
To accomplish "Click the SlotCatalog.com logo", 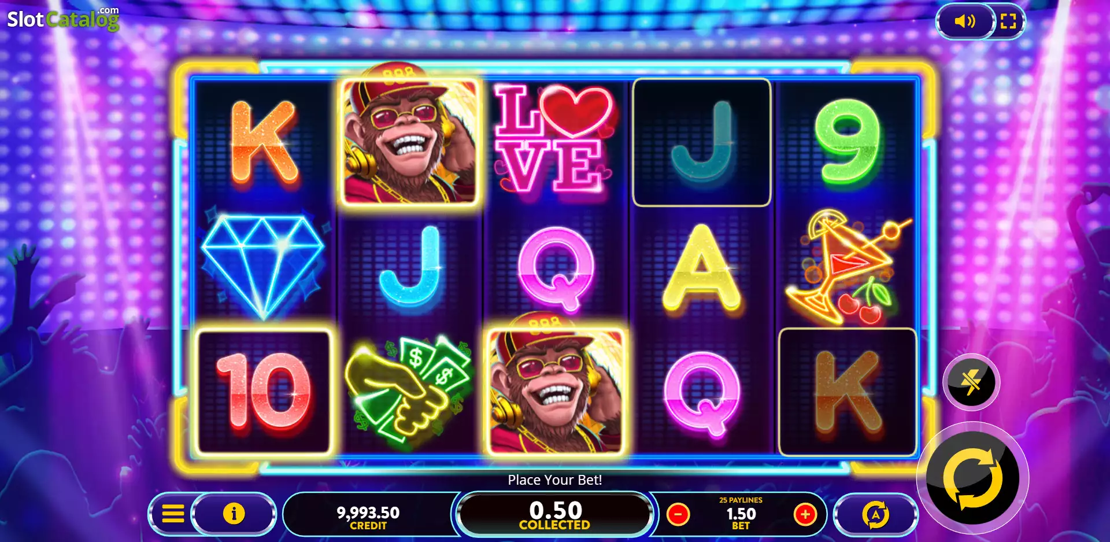I will coord(63,19).
